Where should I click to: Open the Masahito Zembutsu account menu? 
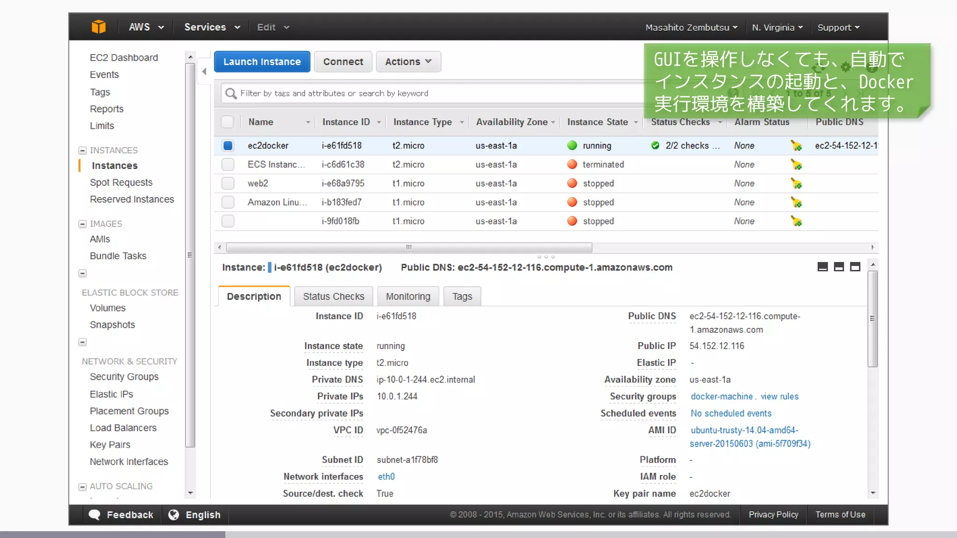point(692,28)
